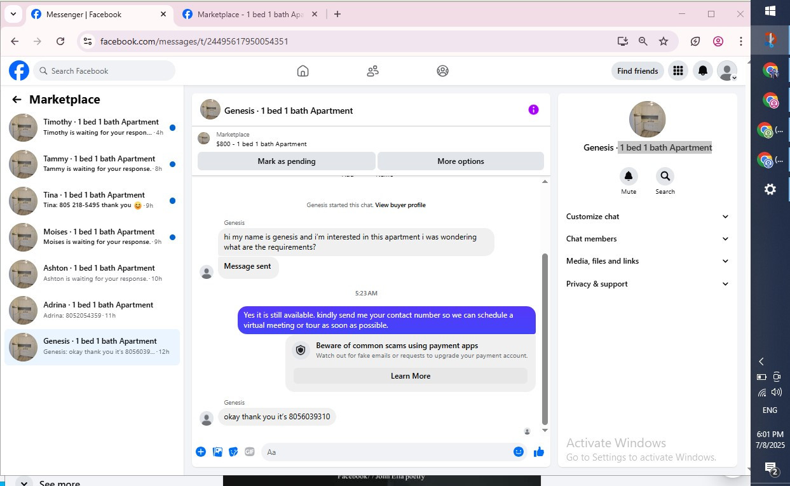
Task: Click the browser address bar URL
Action: pos(194,41)
